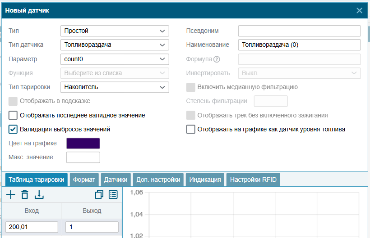Image resolution: width=370 pixels, height=238 pixels.
Task: Click the Степень фильтрации field
Action: coord(271,101)
